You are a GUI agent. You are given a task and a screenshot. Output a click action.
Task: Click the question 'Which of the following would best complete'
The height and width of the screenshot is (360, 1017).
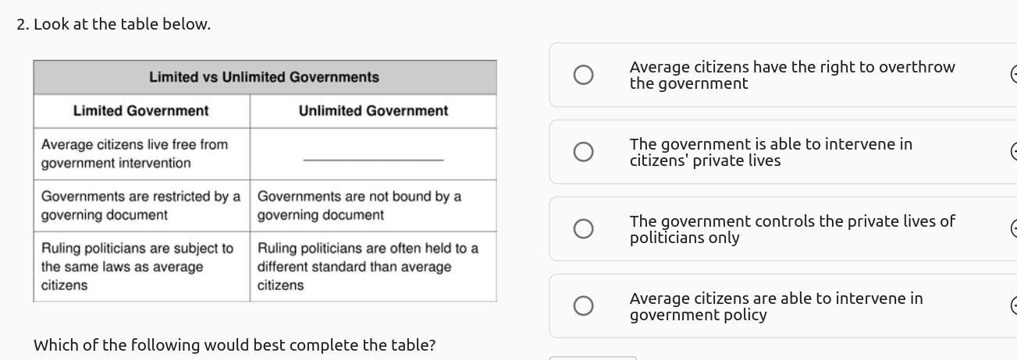coord(234,344)
